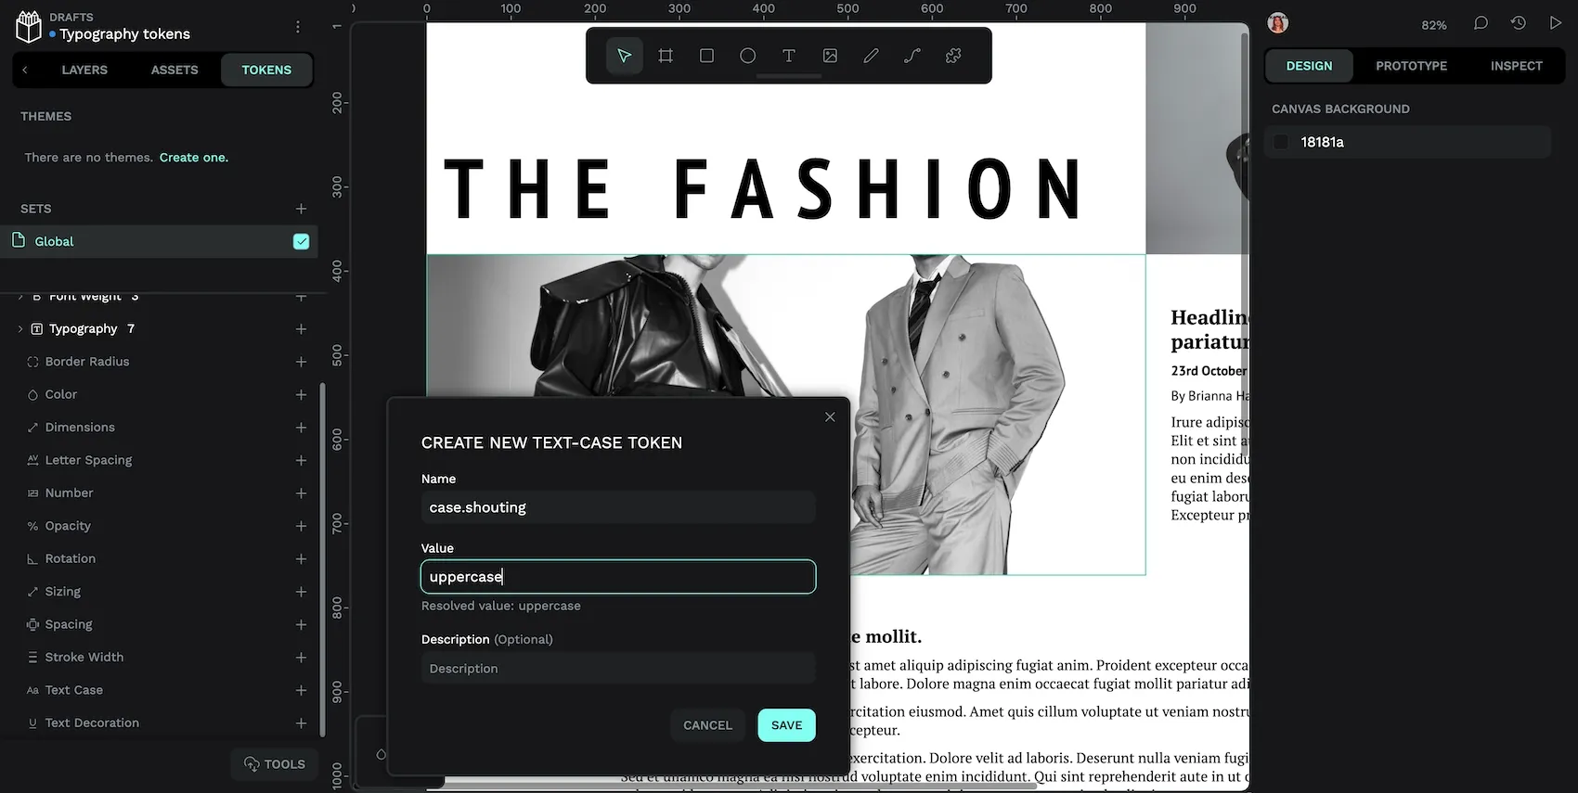
Task: Add a new Color token
Action: (x=301, y=394)
